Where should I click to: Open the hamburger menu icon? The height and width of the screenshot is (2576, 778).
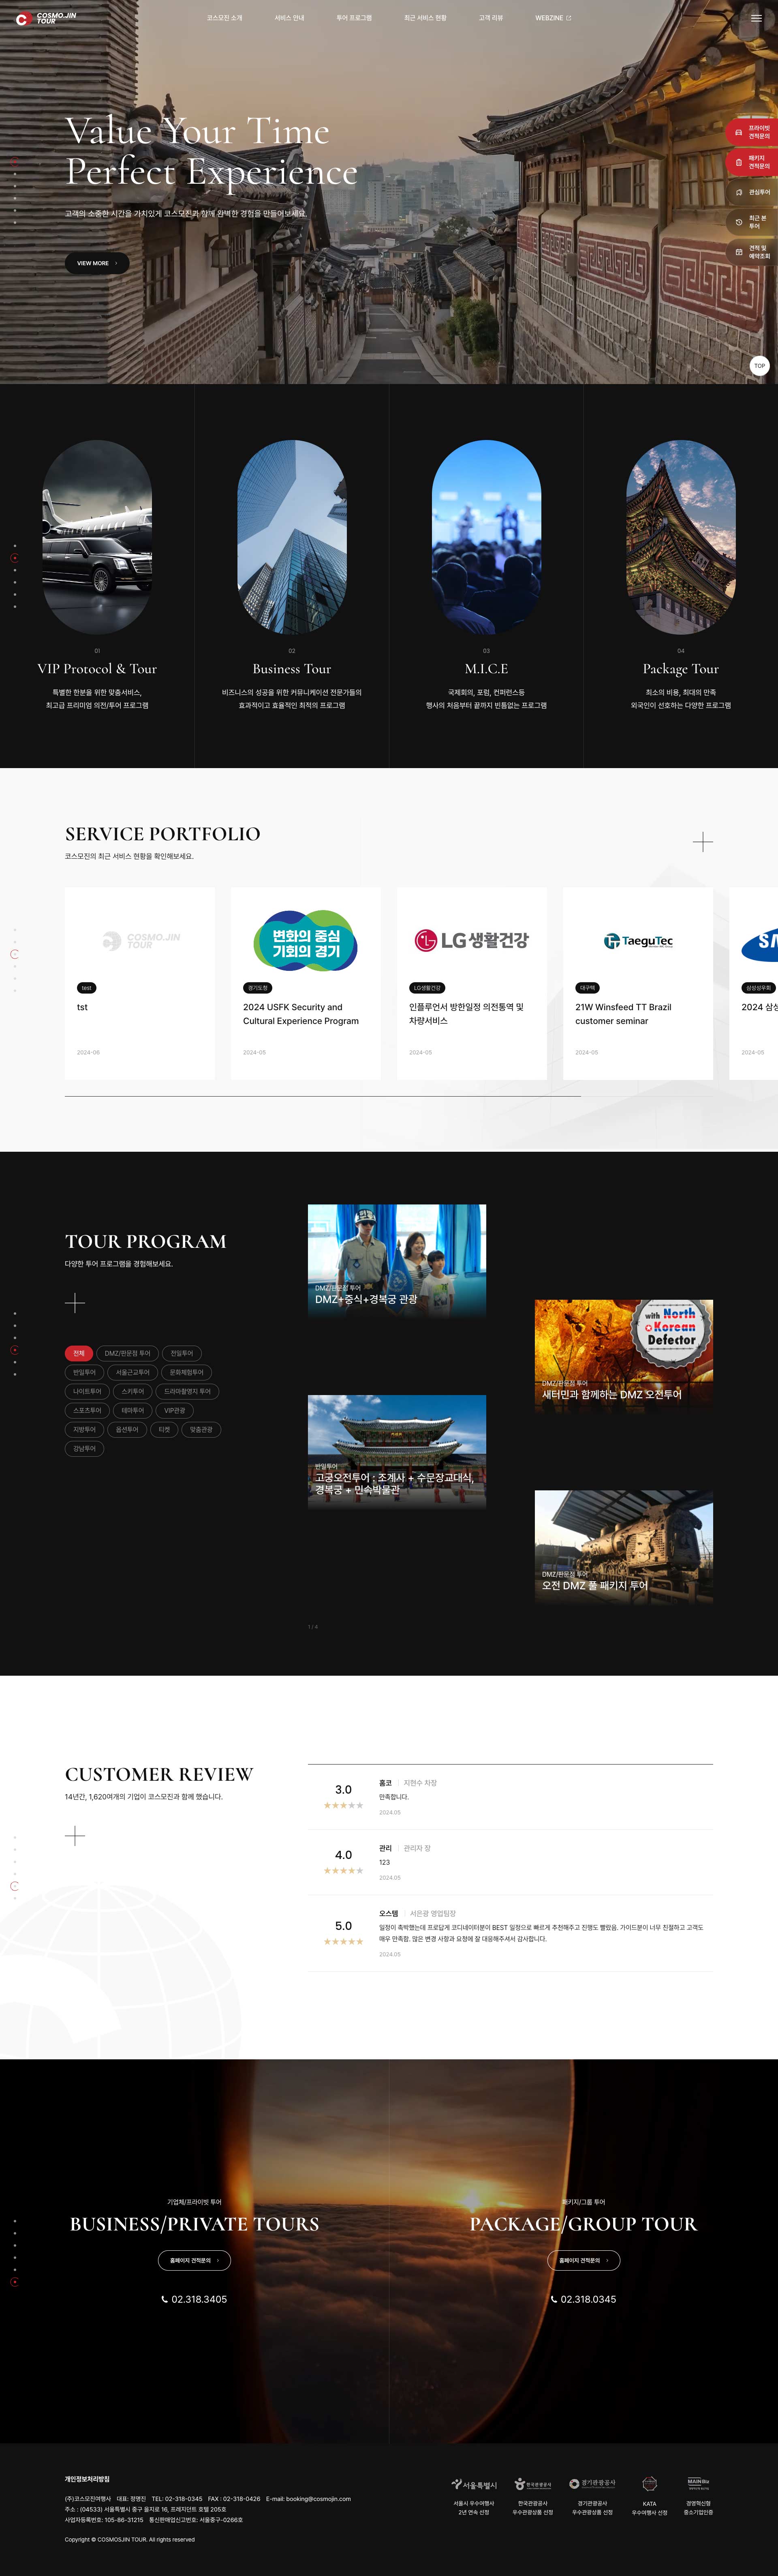(x=756, y=18)
